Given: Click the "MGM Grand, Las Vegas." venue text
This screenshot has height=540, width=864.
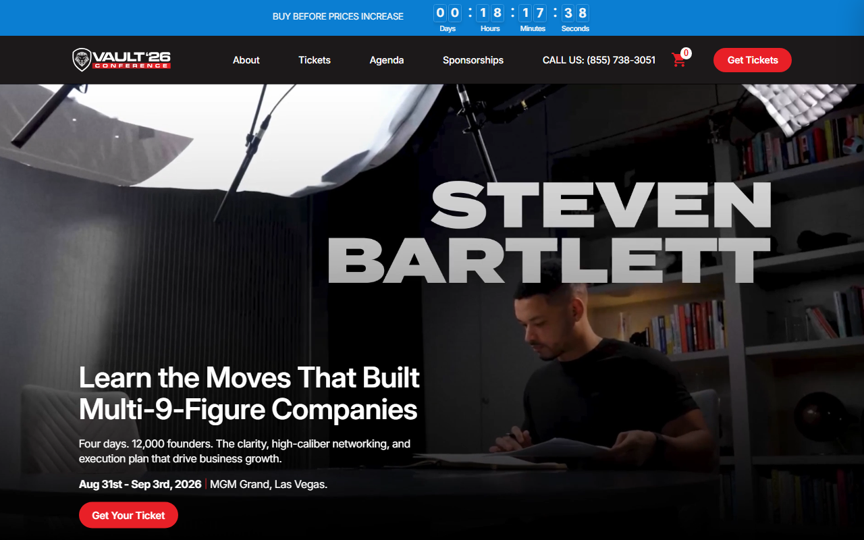Looking at the screenshot, I should click(x=269, y=484).
